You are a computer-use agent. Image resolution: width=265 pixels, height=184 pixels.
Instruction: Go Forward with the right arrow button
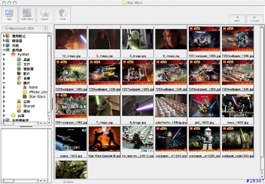255,19
